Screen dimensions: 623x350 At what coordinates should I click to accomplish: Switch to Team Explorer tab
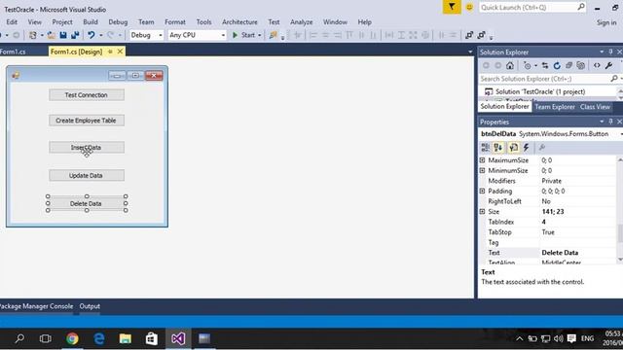tap(555, 107)
